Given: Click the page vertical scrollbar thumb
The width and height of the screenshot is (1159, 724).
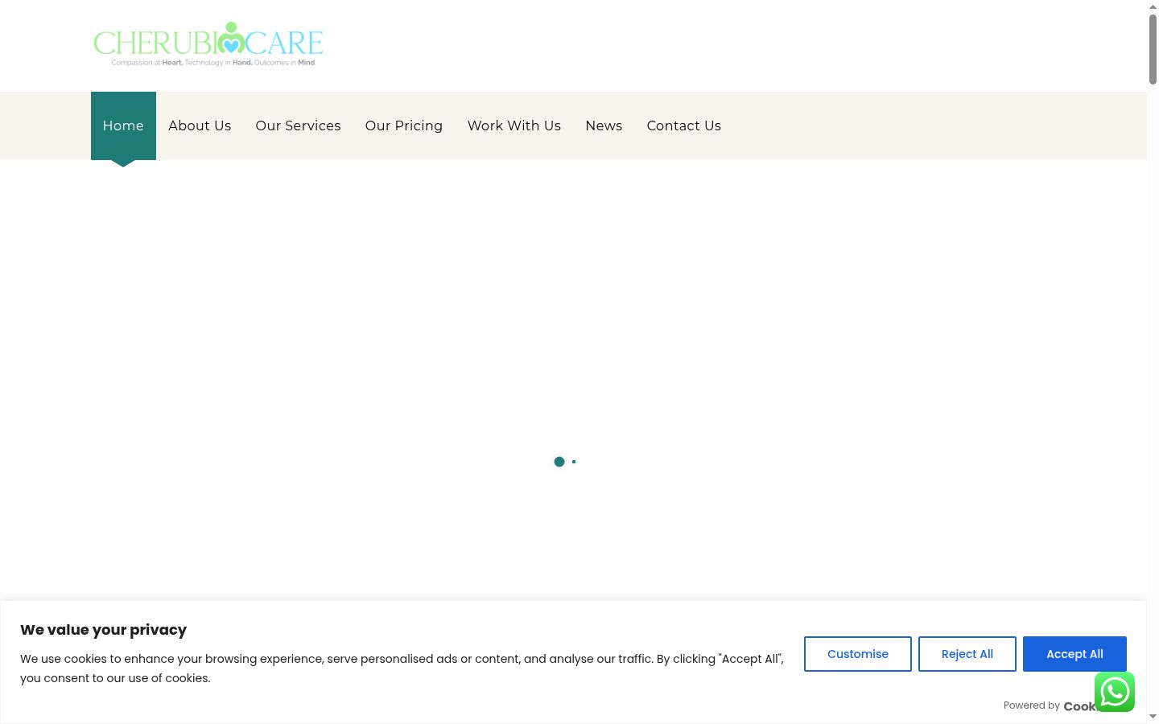Looking at the screenshot, I should [1153, 48].
